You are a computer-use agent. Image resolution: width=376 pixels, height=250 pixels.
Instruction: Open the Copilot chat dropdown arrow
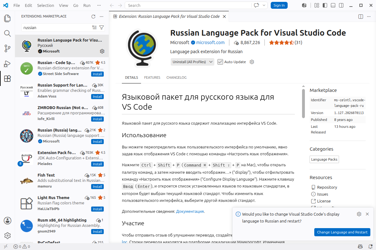[x=264, y=5]
